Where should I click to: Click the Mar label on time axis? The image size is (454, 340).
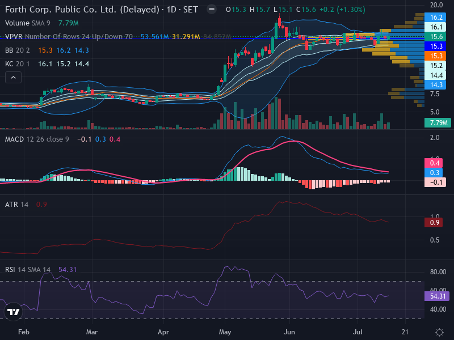pyautogui.click(x=92, y=332)
